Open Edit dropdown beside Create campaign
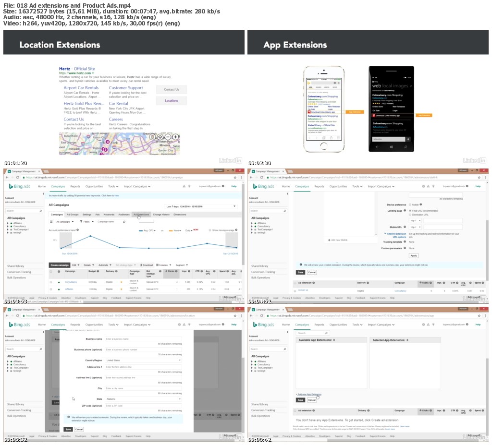Screen dimensions: 492x445 (x=76, y=265)
